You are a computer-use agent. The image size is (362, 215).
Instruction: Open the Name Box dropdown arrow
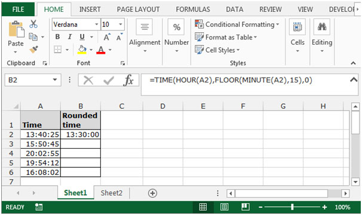pyautogui.click(x=55, y=80)
